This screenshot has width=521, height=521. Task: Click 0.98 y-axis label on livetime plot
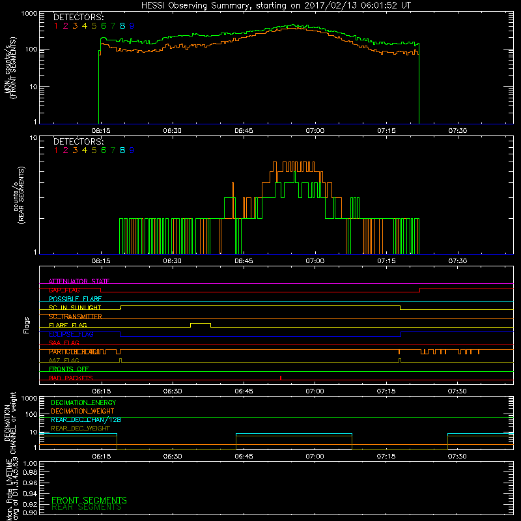point(30,472)
